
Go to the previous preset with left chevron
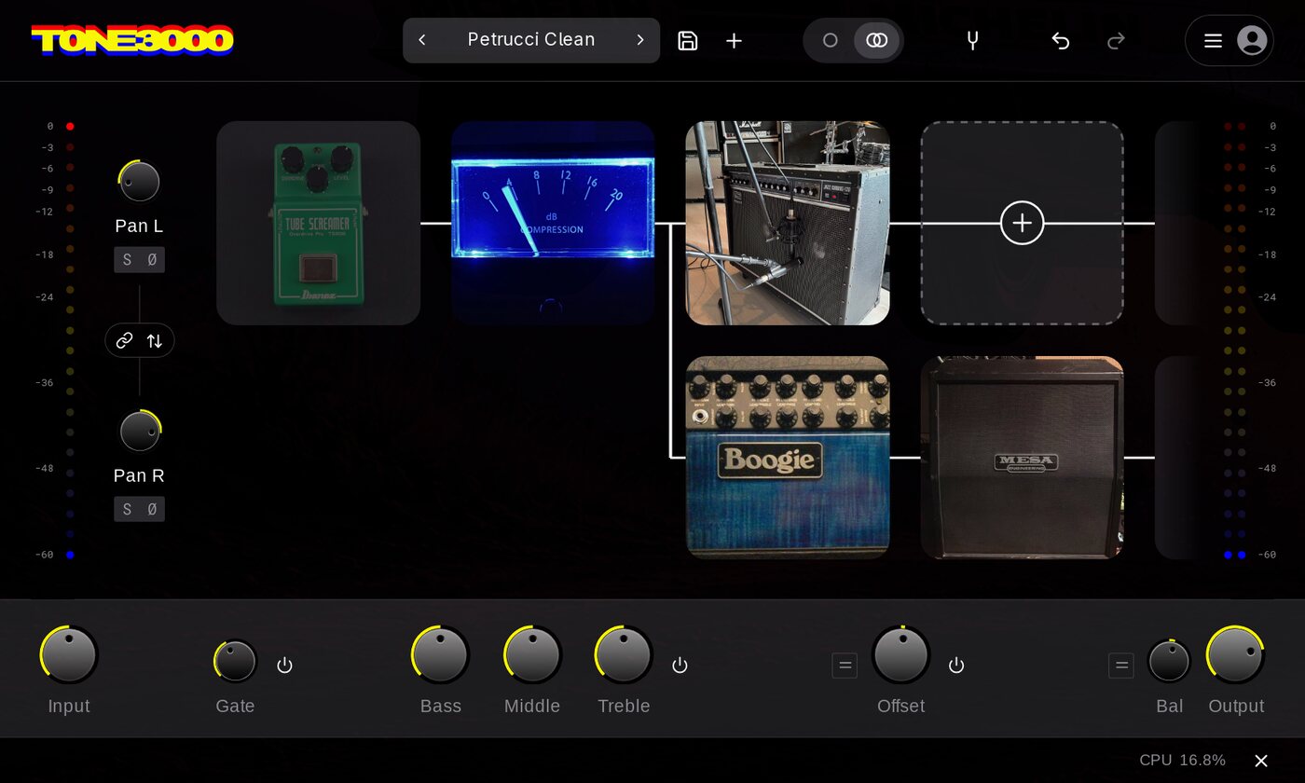click(x=422, y=40)
